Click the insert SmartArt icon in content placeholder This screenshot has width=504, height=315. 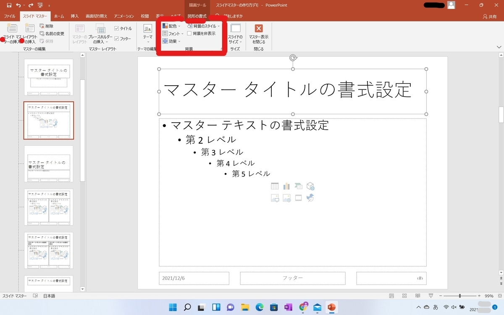tap(298, 186)
